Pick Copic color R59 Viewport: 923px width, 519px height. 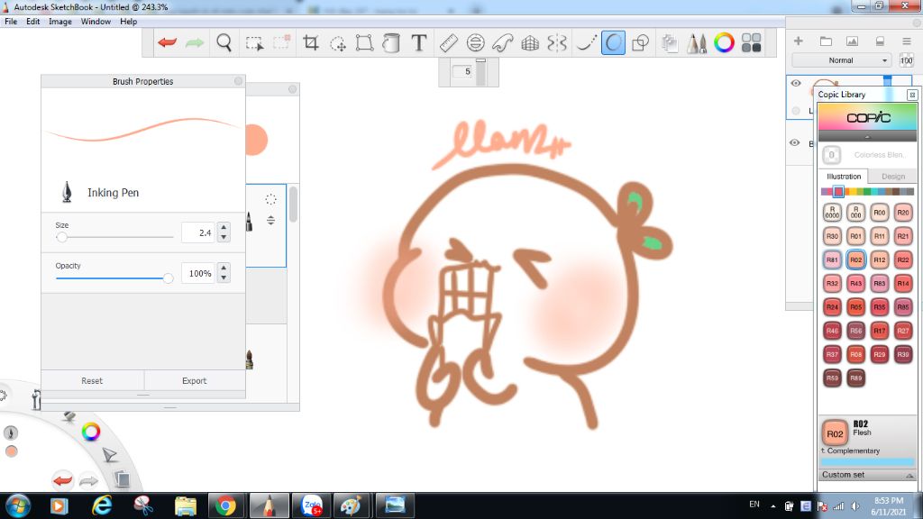click(x=832, y=378)
